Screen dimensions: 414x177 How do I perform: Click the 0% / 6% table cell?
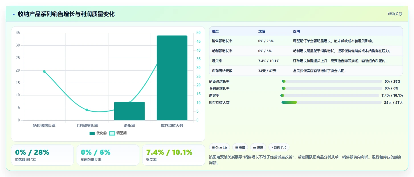coord(265,51)
